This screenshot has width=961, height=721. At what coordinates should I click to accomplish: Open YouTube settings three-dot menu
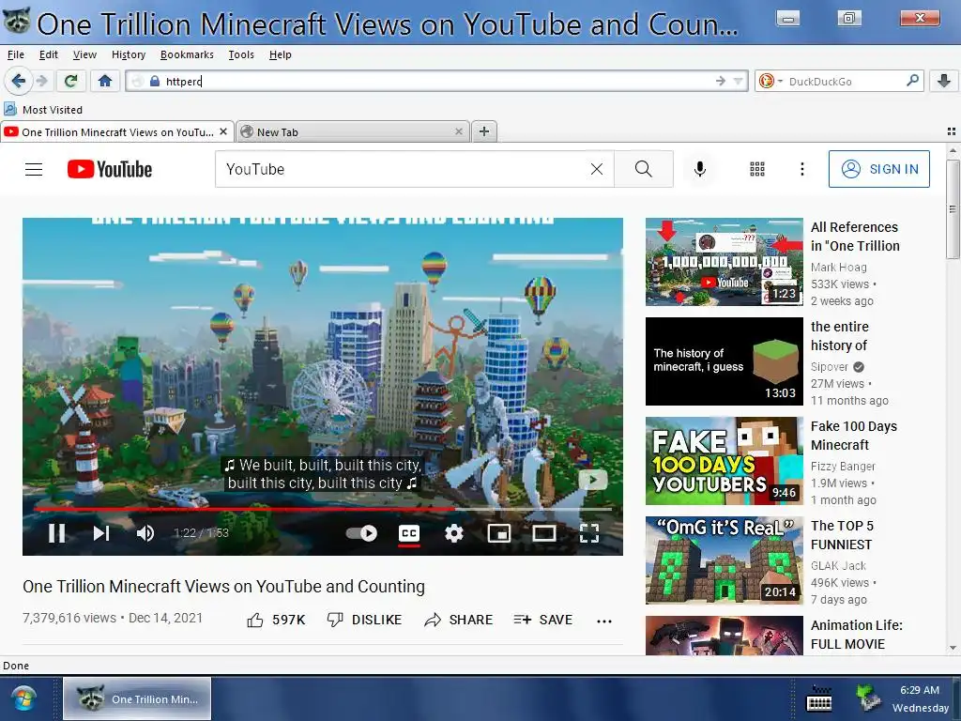tap(802, 169)
